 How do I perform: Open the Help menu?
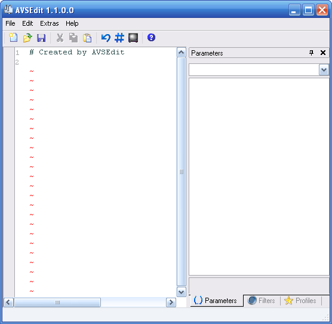(x=72, y=23)
